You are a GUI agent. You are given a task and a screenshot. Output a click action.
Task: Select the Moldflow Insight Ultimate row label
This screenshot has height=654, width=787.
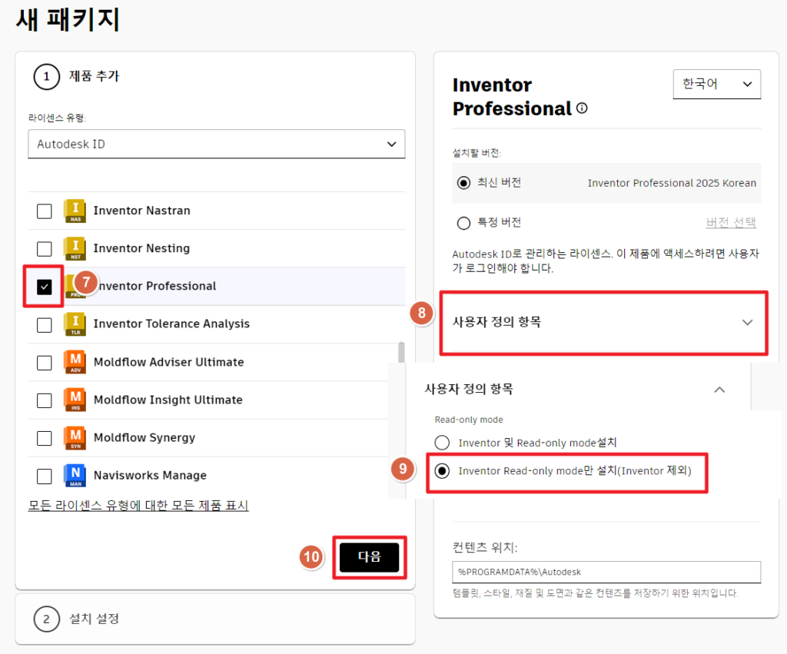[x=168, y=400]
